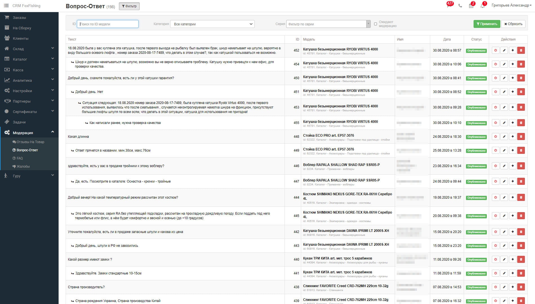
Task: Expand the Касса sidebar section
Action: 29,70
